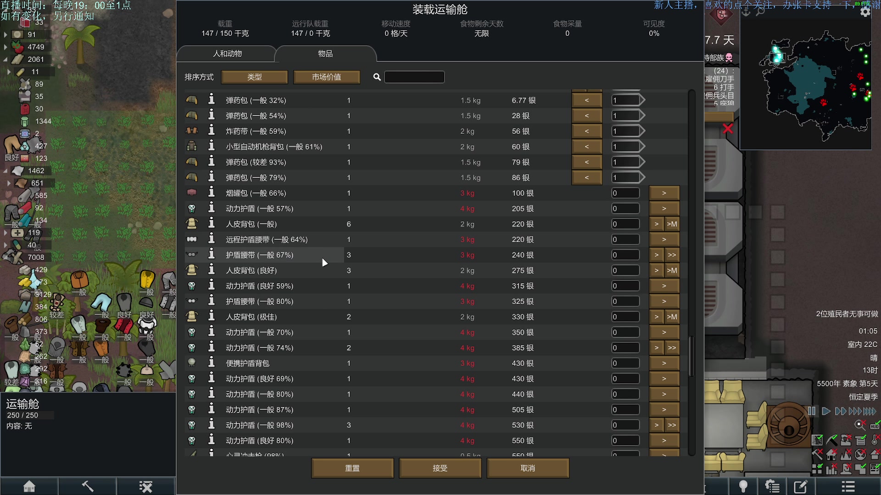Toggle the thermometer temperature overlay
The width and height of the screenshot is (881, 495).
coord(875,440)
